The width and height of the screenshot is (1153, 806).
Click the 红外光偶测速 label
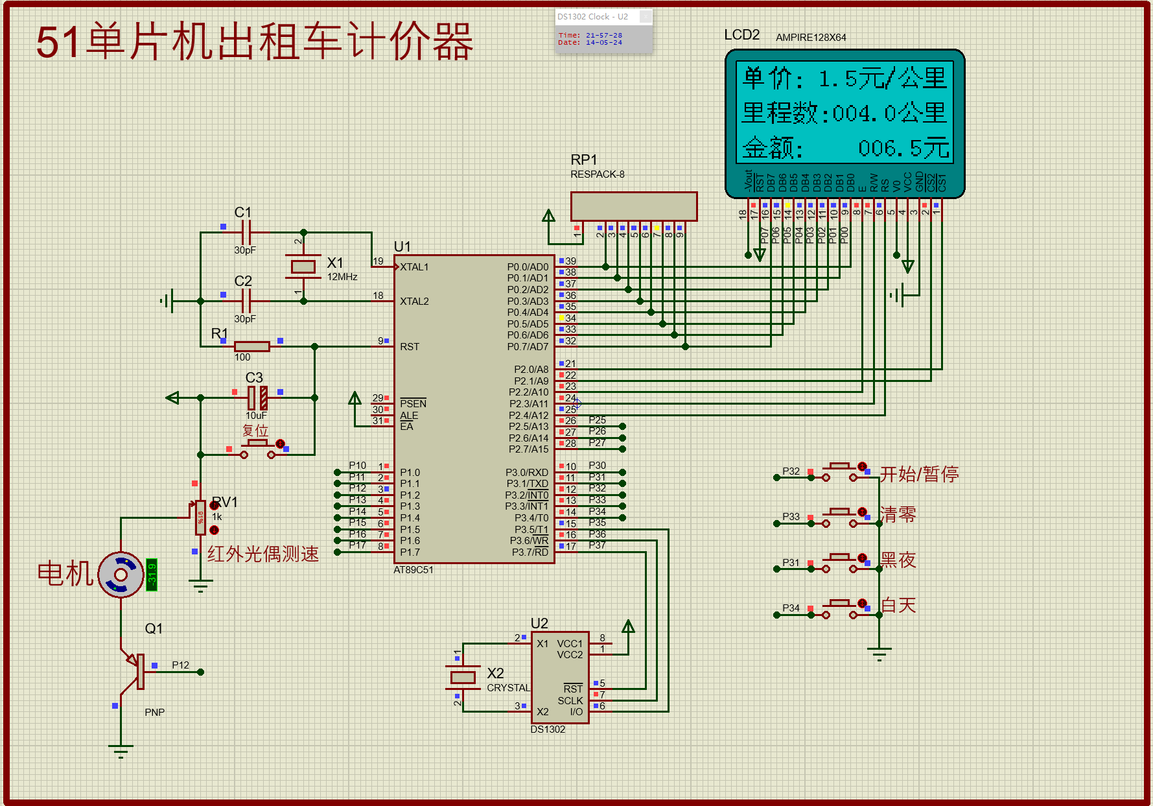tap(263, 554)
